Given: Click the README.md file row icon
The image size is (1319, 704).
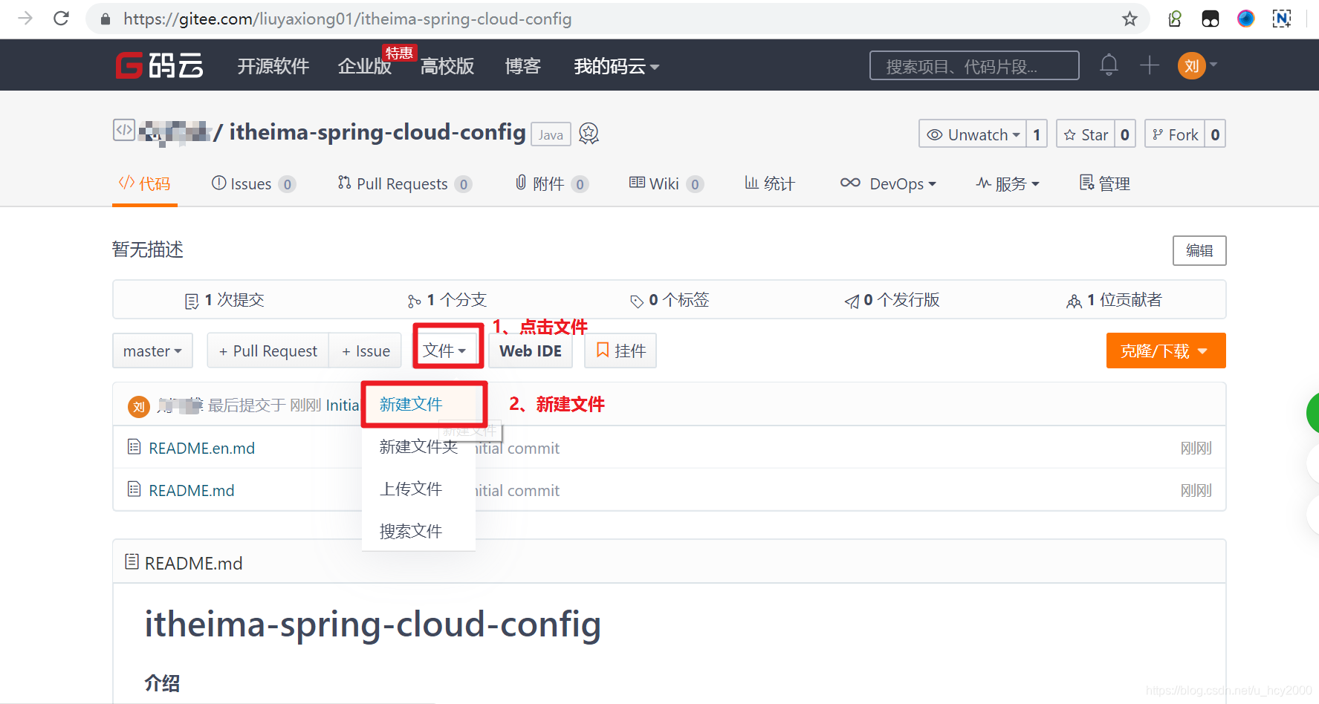Looking at the screenshot, I should point(135,489).
